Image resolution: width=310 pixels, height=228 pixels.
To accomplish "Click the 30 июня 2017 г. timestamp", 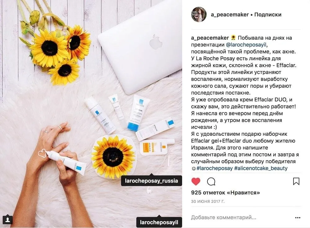I will click(x=208, y=202).
